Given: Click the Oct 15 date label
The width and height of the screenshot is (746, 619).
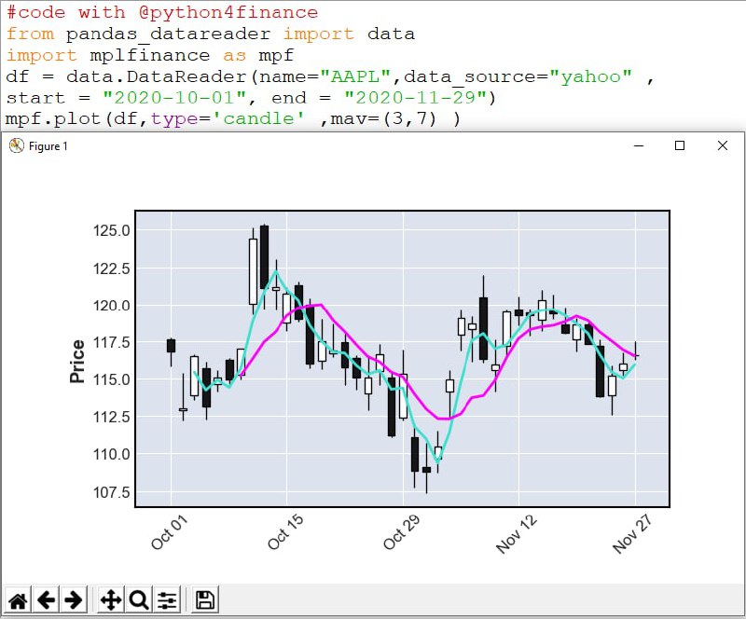Looking at the screenshot, I should pos(285,532).
